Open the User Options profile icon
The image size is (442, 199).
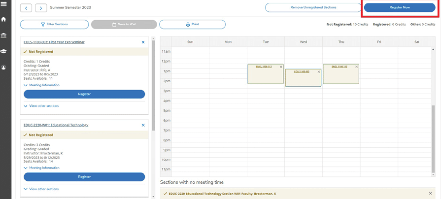pos(4,67)
